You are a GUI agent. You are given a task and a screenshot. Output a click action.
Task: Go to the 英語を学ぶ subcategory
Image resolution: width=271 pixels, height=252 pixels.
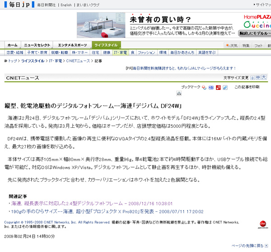(x=207, y=52)
